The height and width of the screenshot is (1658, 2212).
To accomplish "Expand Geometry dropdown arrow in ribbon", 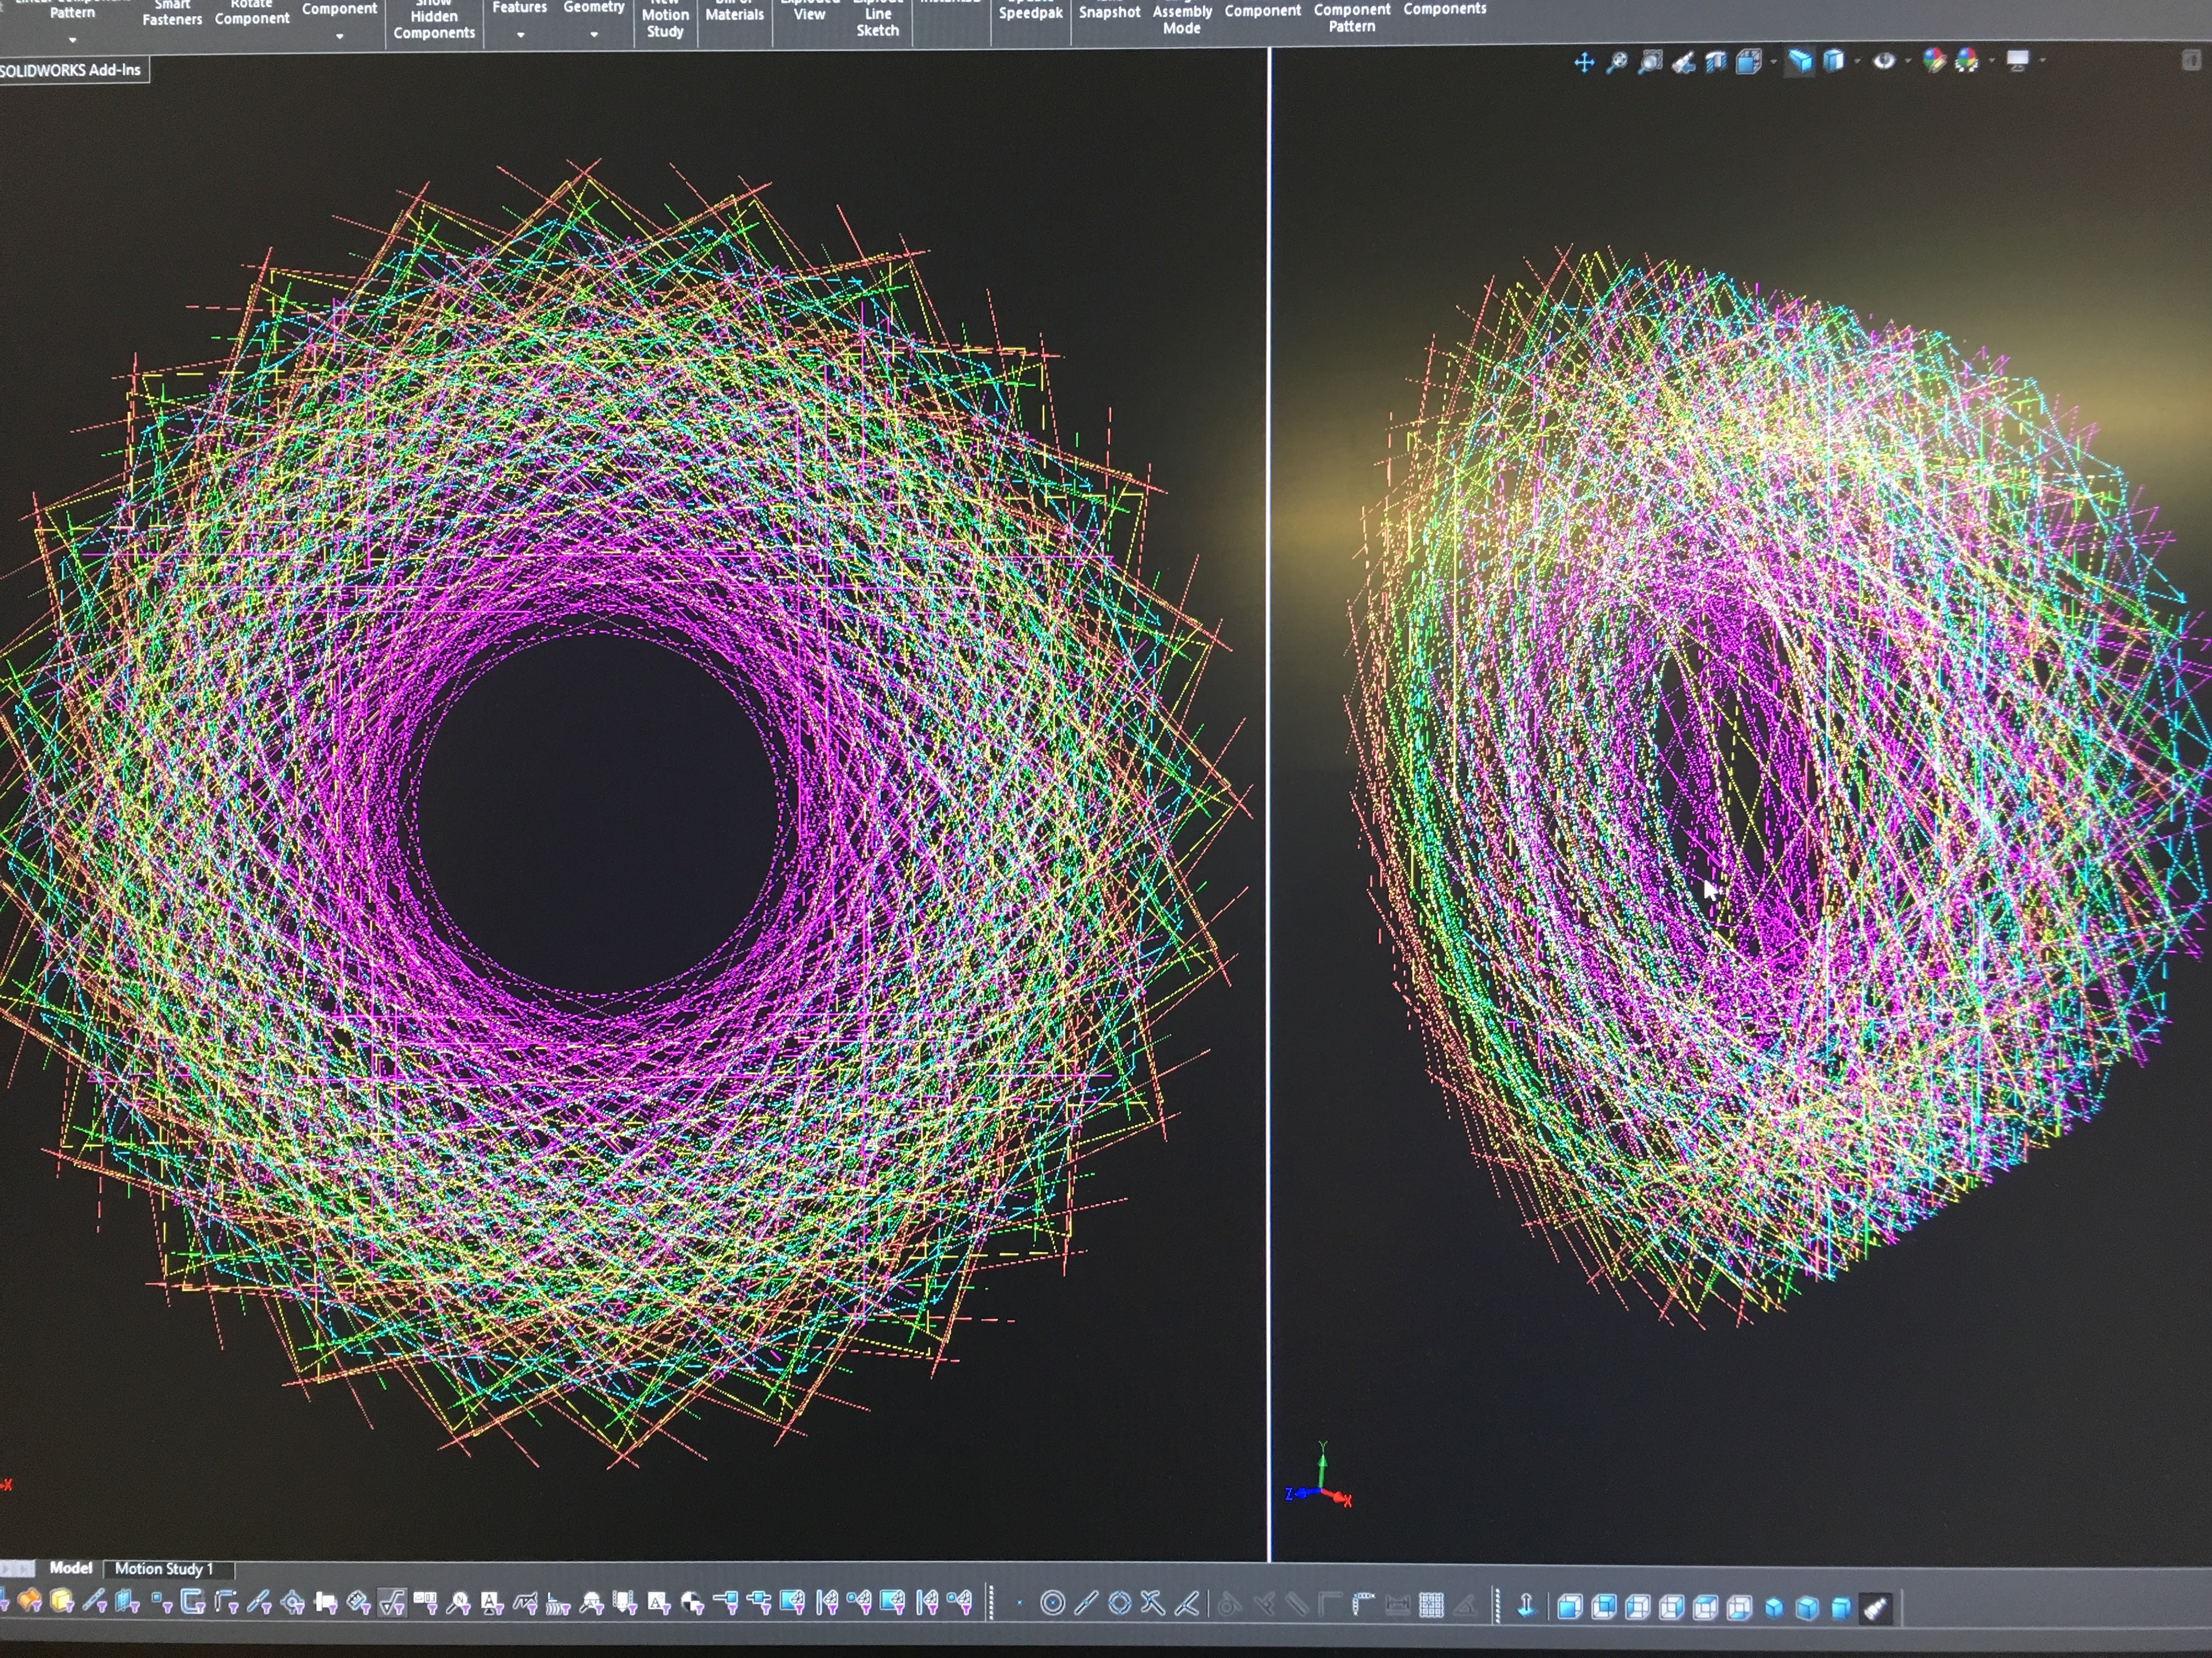I will tap(594, 35).
